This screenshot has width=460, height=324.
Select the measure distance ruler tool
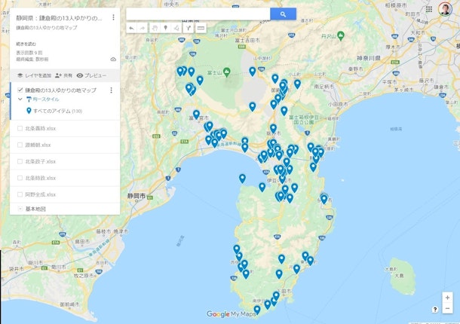coord(201,28)
